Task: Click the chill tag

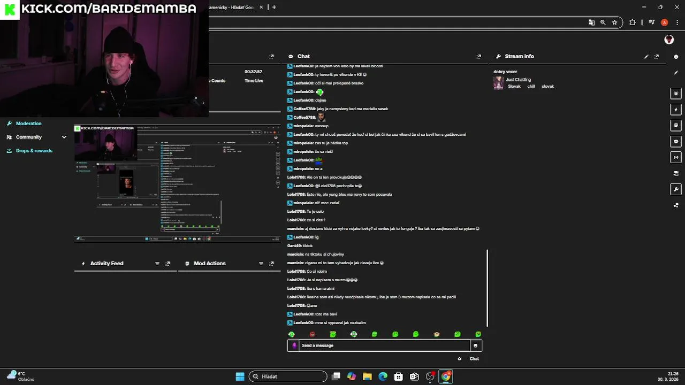Action: tap(531, 87)
